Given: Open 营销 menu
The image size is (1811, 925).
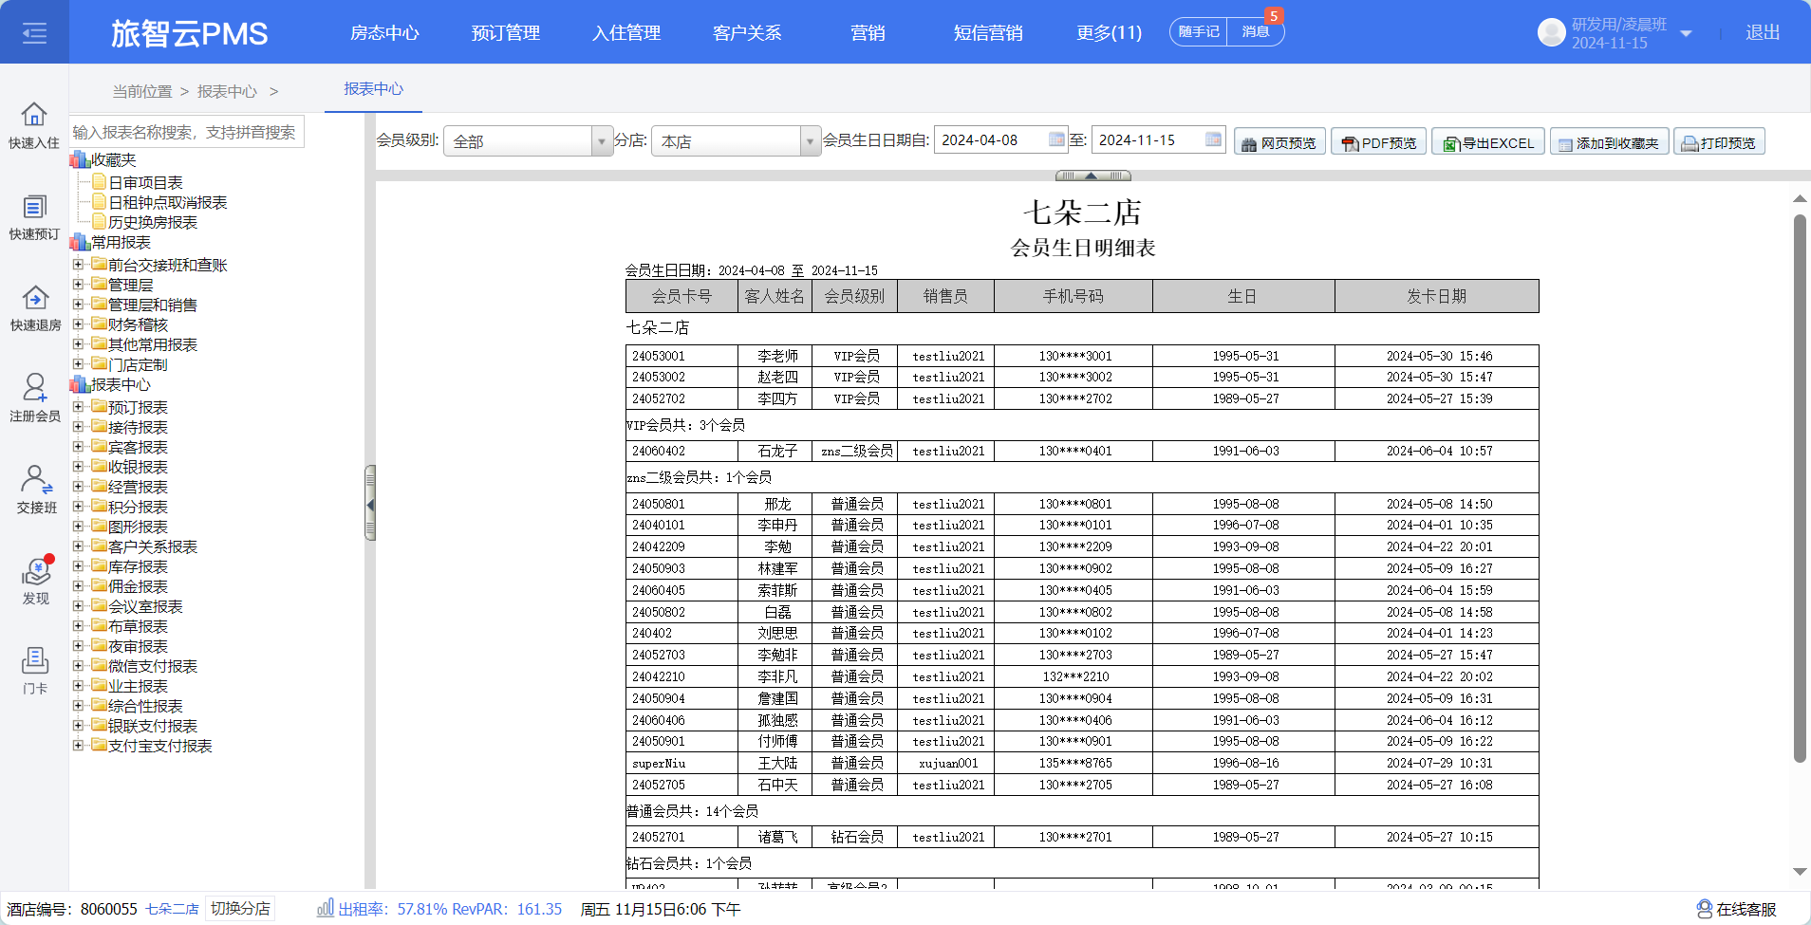Looking at the screenshot, I should click(868, 33).
